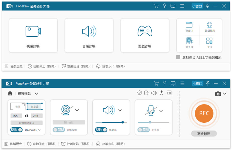Toggle the 錄攝像頭 webcam switch
232x151 pixels.
point(59,130)
